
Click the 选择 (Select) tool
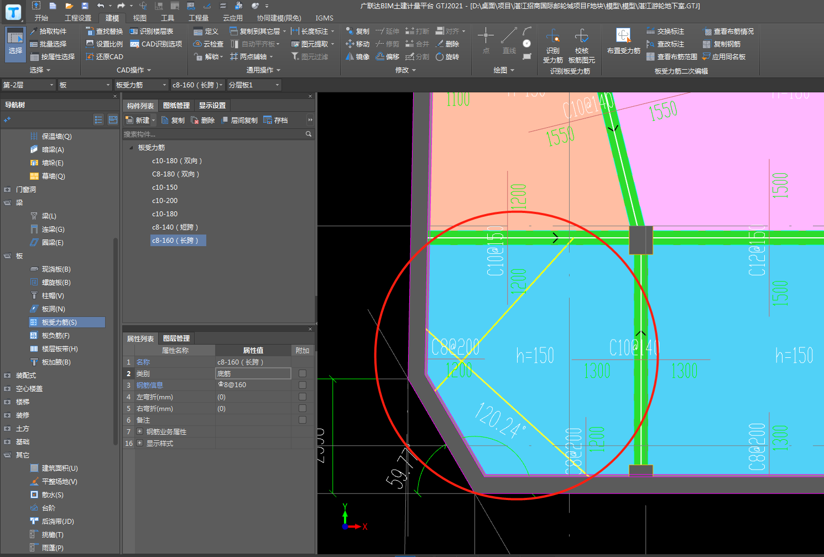click(x=15, y=43)
